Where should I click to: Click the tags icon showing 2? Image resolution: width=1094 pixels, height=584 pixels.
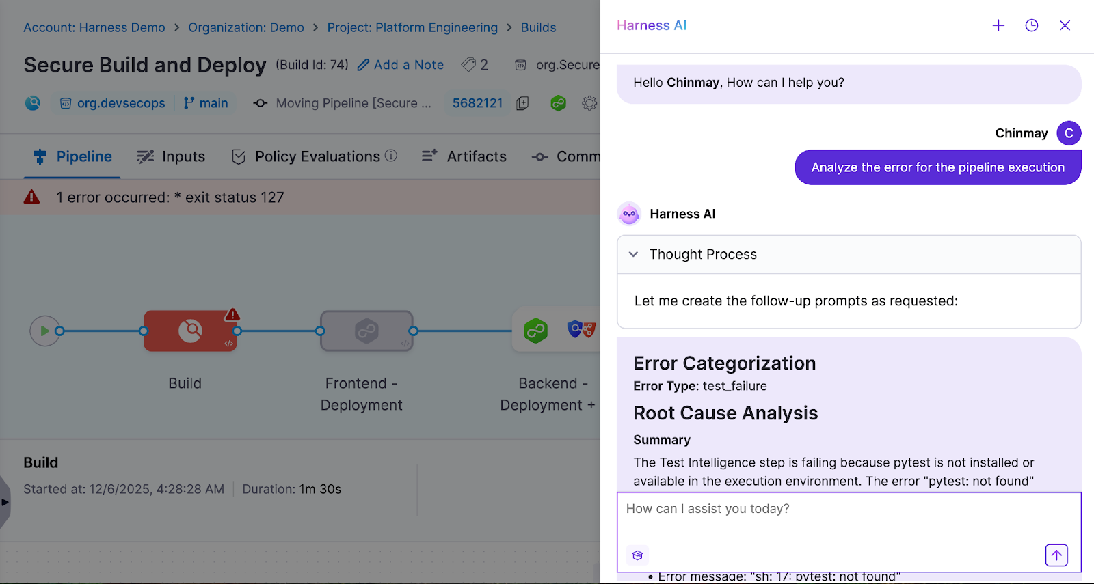point(475,65)
